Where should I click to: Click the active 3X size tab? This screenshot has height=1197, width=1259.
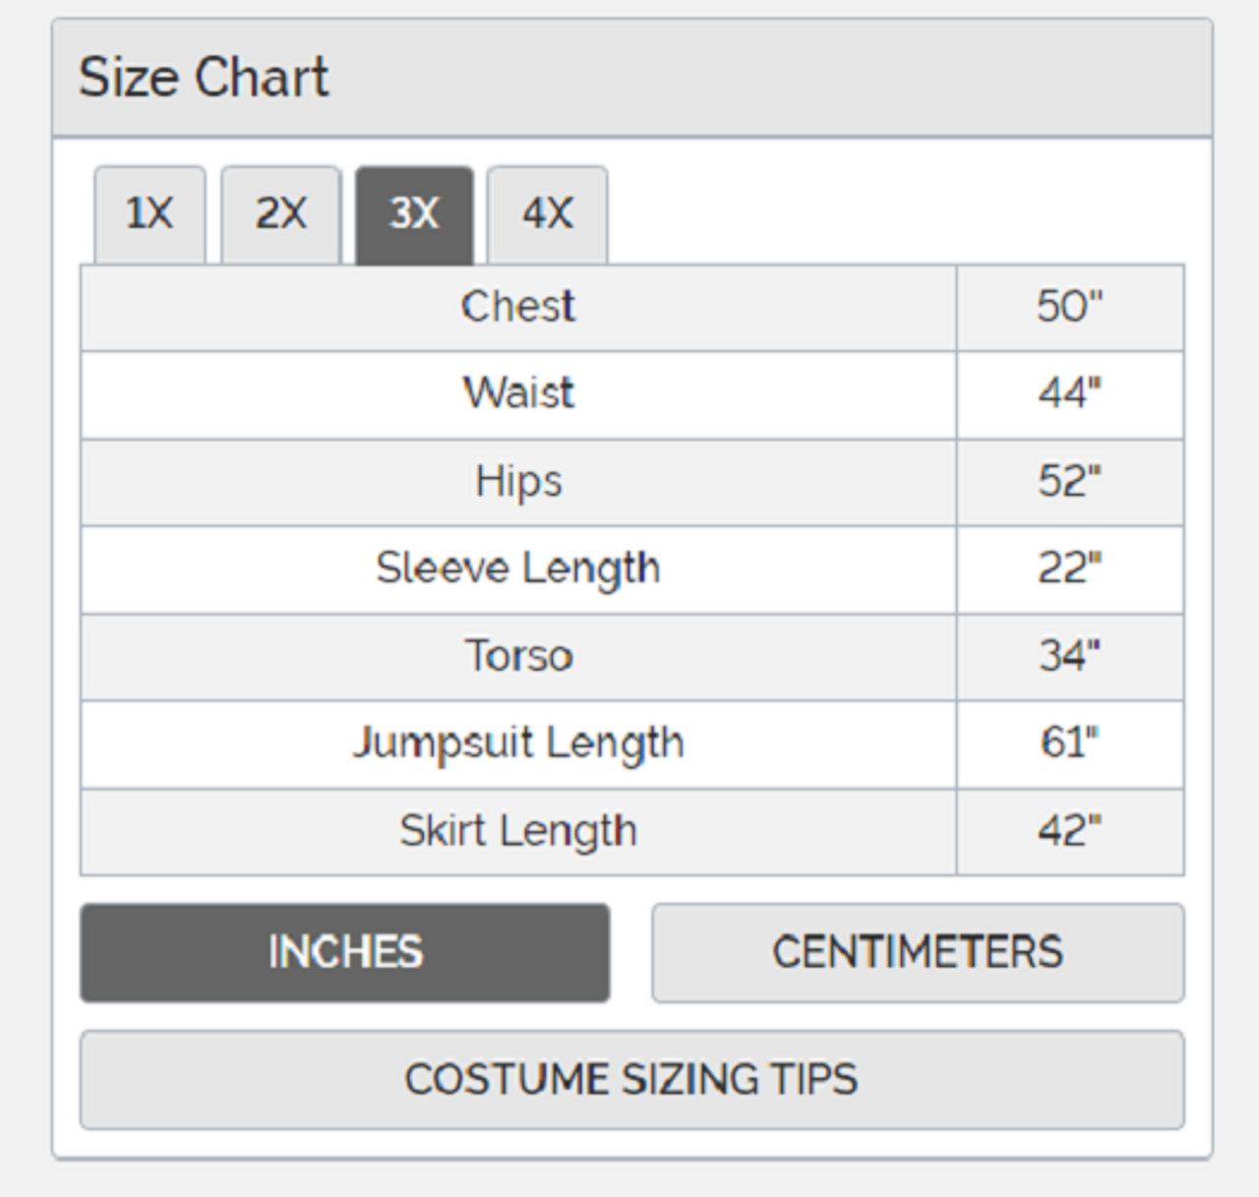414,213
